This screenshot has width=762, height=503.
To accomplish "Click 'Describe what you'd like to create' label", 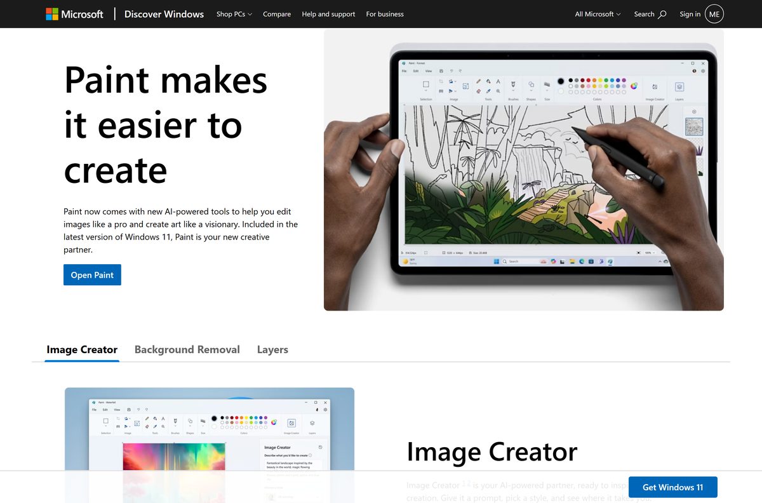I will point(286,455).
